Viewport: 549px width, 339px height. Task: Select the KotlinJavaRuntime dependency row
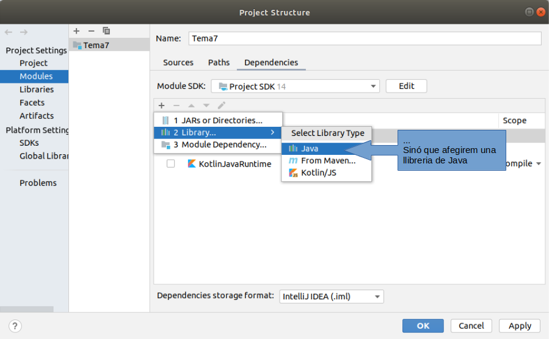(349, 163)
